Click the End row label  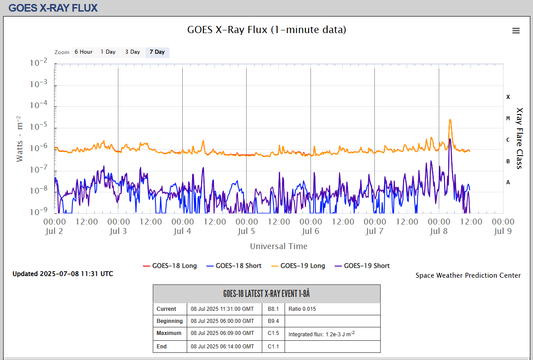click(170, 347)
